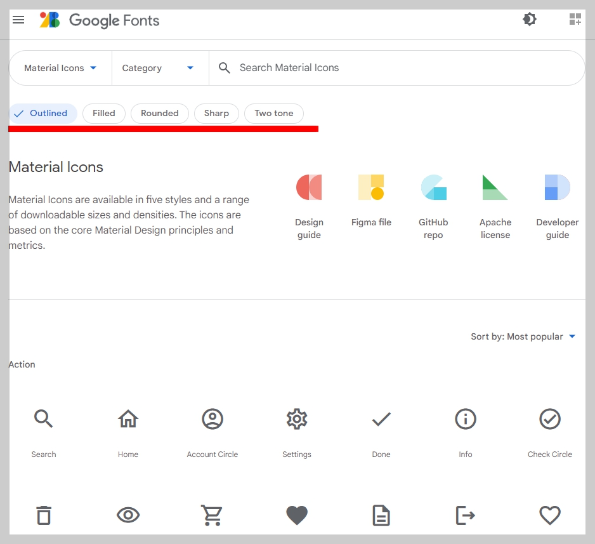Screen dimensions: 595x544
Task: Select the shopping cart icon
Action: [x=212, y=515]
